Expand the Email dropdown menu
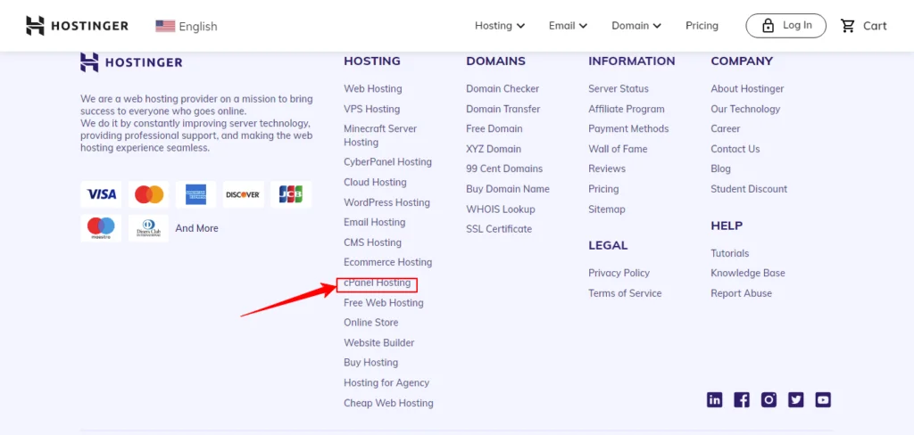Image resolution: width=914 pixels, height=435 pixels. click(x=568, y=26)
